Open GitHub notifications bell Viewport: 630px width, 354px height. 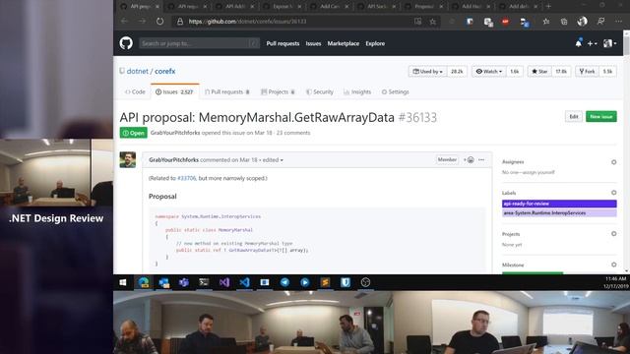point(579,43)
